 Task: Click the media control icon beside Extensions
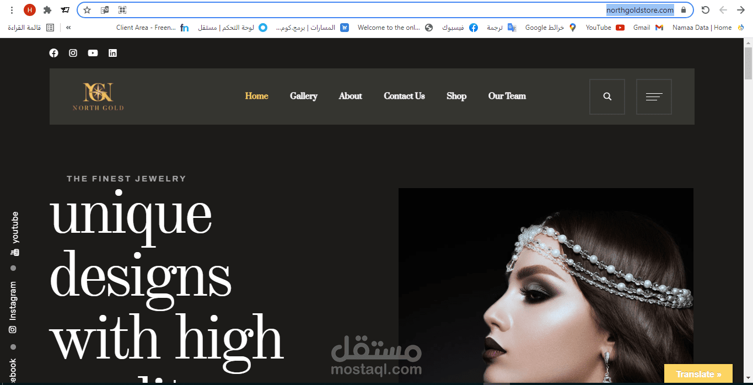(x=65, y=10)
